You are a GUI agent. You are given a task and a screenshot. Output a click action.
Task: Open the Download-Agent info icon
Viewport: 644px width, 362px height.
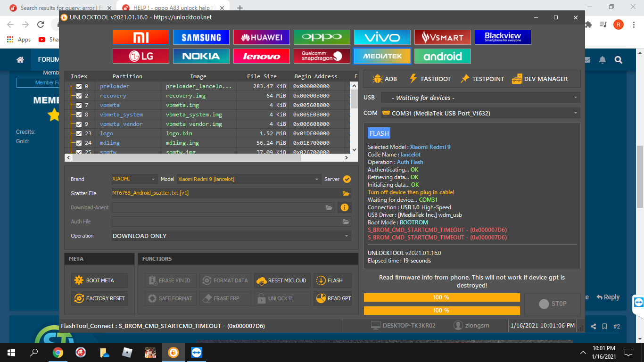345,207
